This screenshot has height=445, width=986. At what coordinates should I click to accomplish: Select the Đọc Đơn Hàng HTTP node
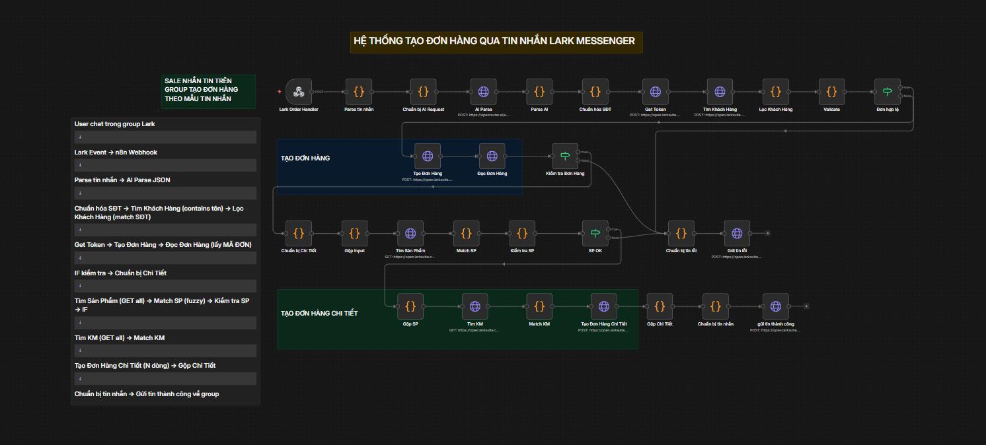click(492, 156)
